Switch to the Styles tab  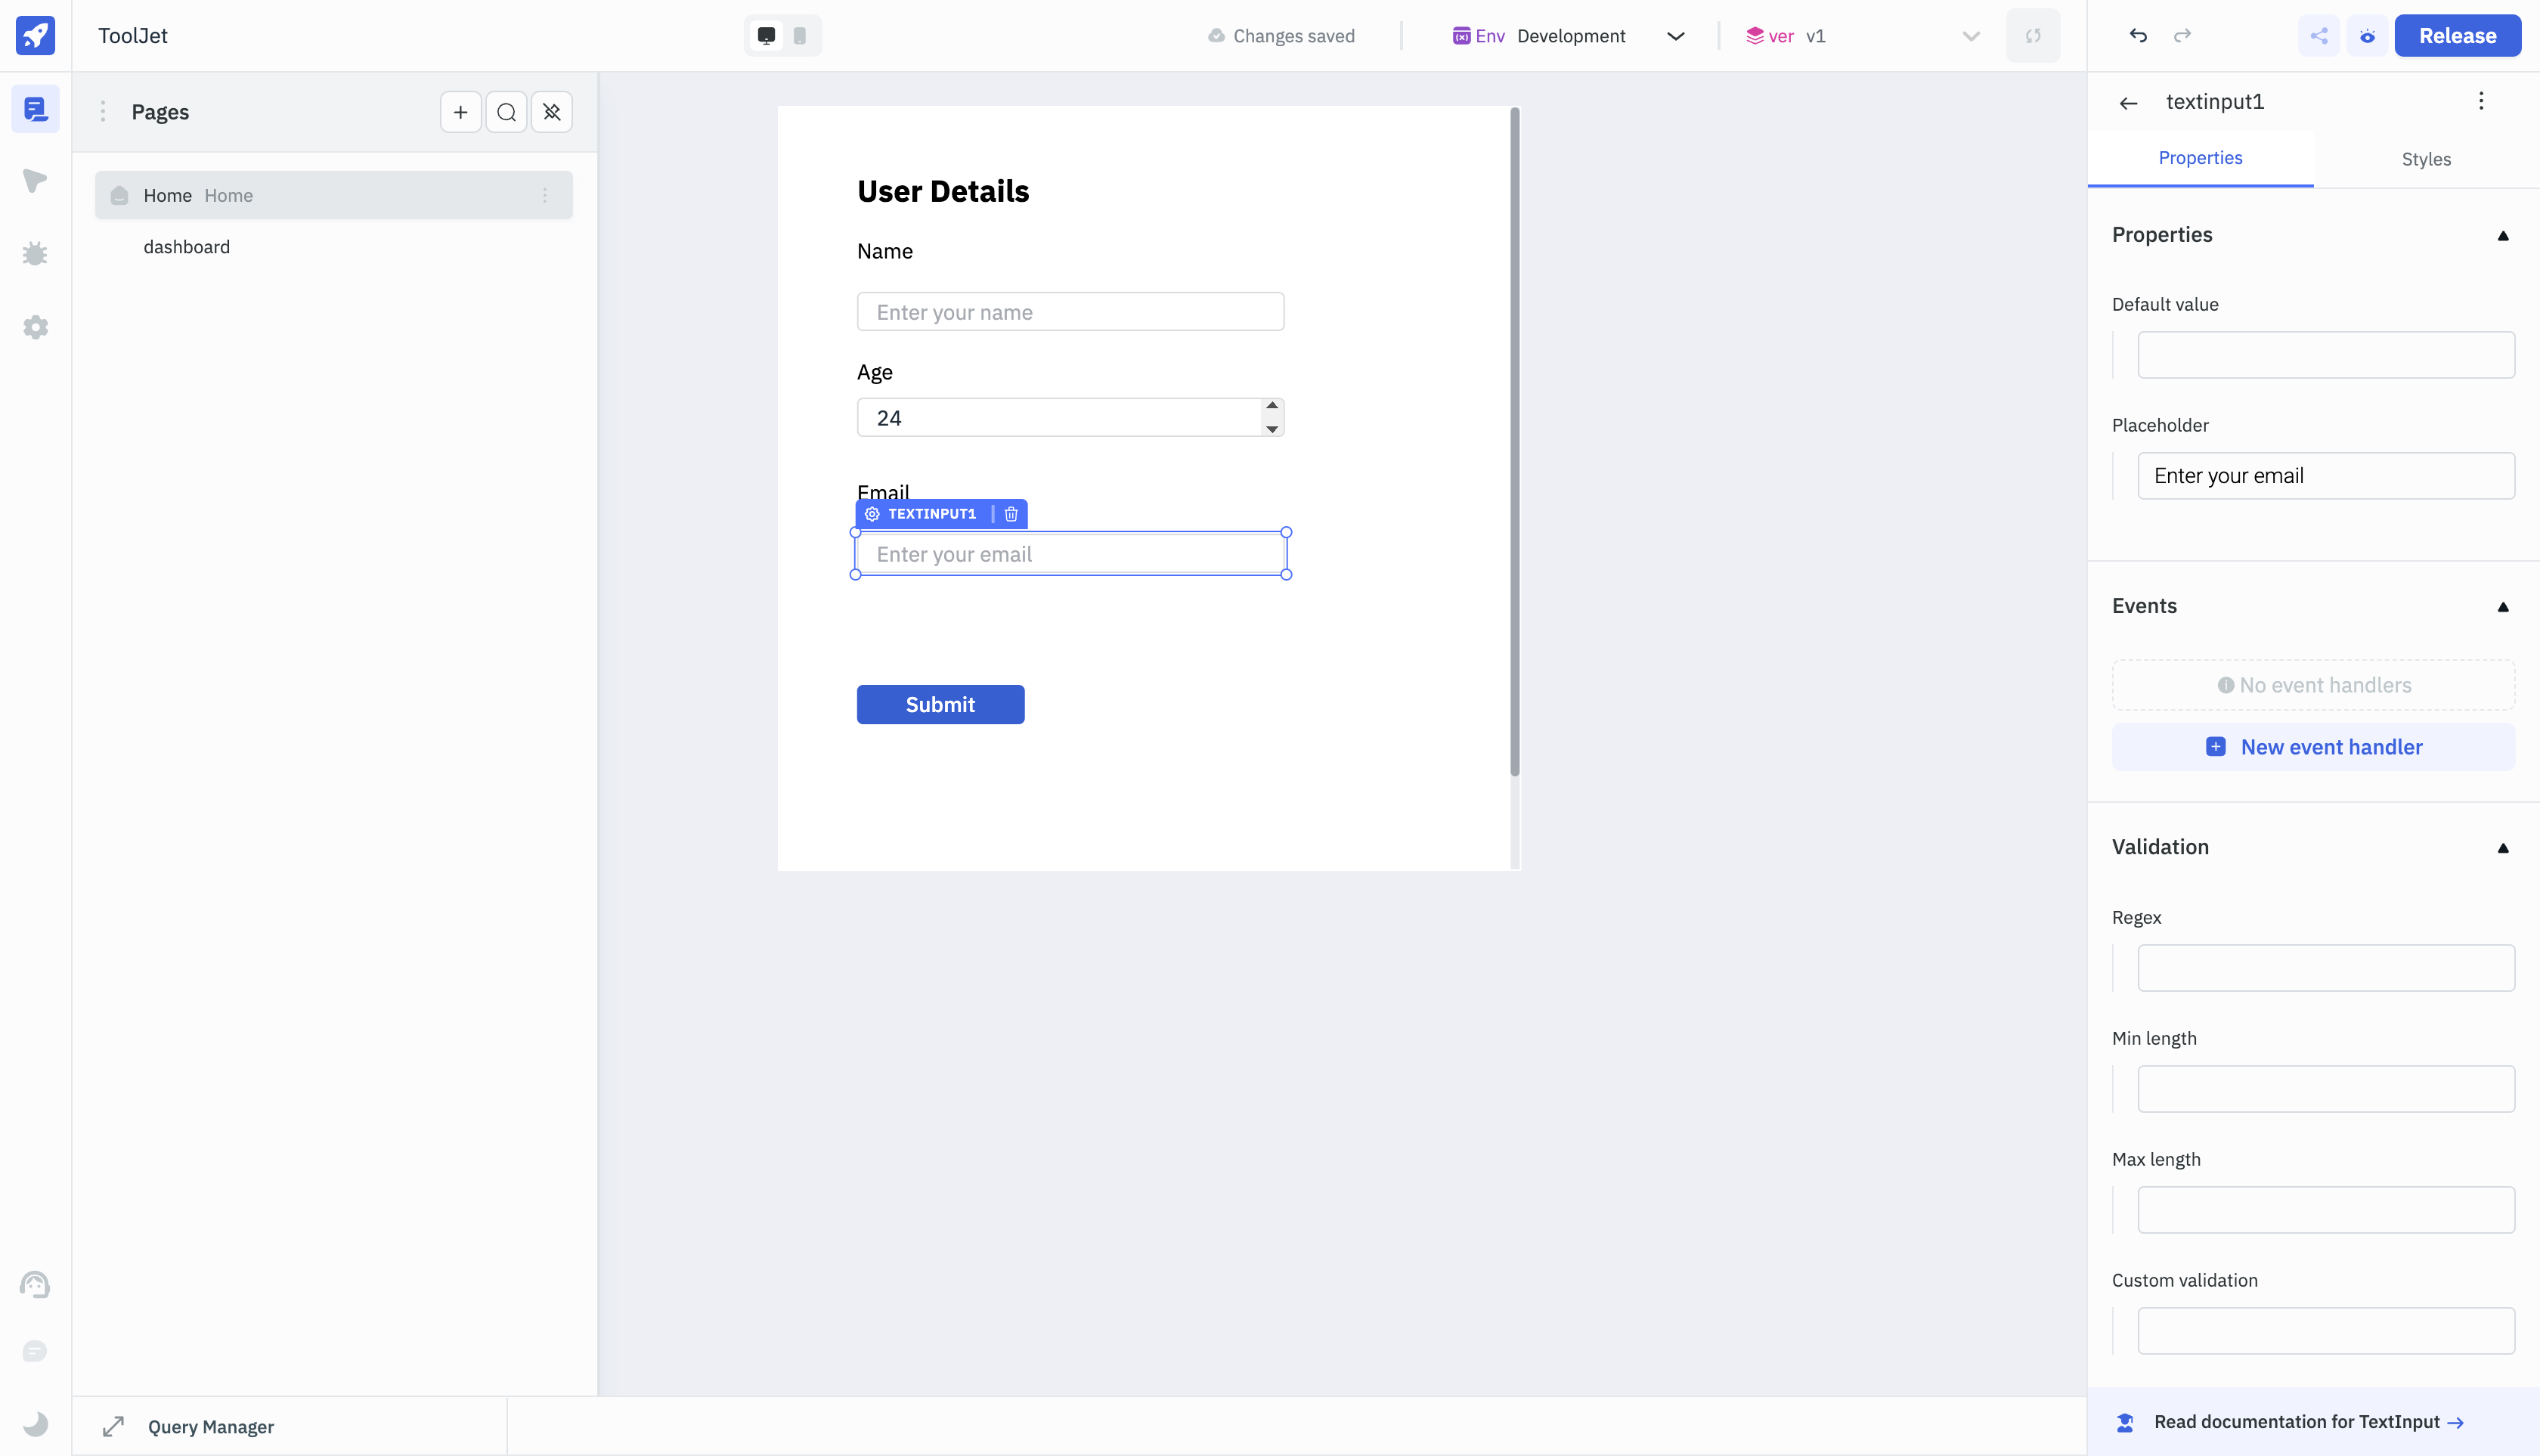click(2426, 159)
